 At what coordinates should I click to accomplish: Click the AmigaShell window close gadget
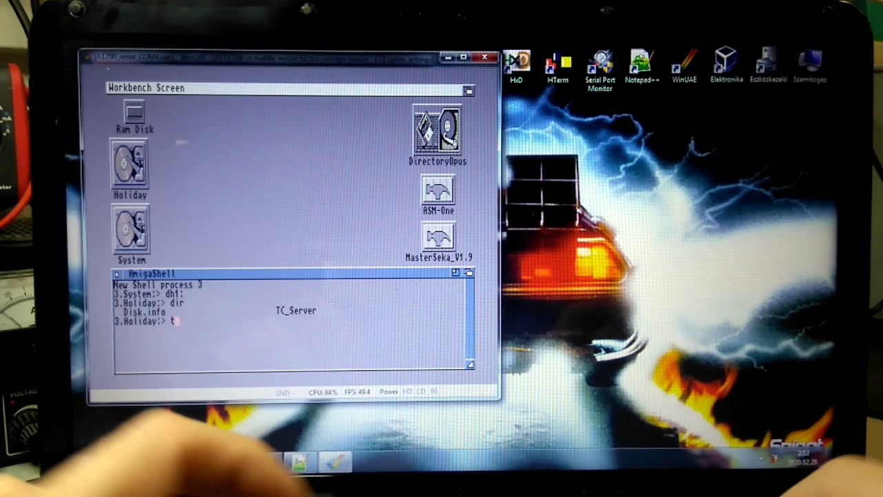click(117, 274)
